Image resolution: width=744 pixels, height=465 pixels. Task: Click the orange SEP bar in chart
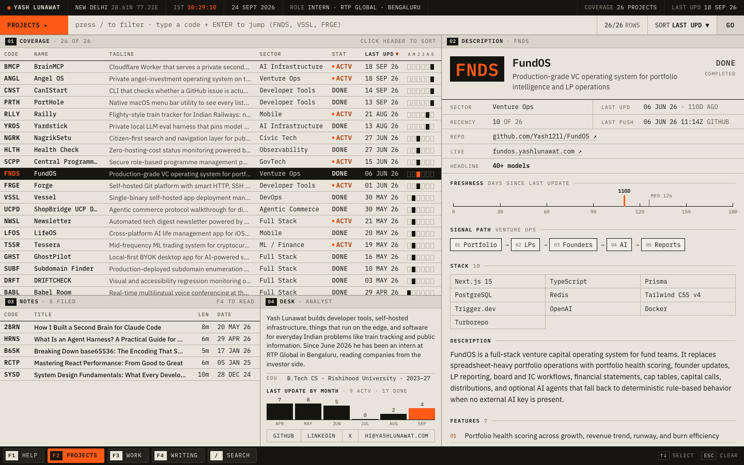click(422, 414)
